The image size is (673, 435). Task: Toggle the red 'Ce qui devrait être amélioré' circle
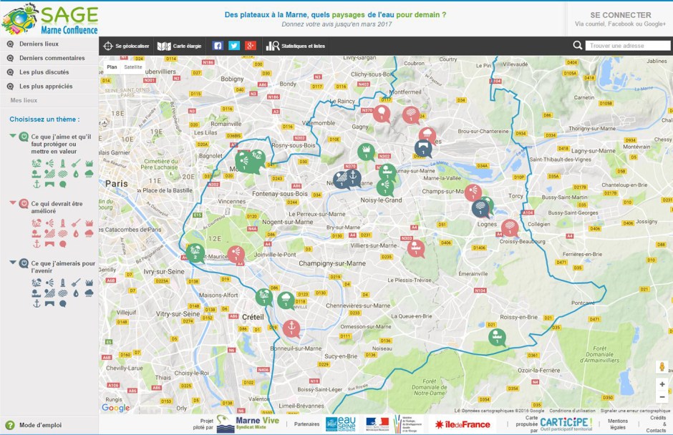click(x=24, y=204)
